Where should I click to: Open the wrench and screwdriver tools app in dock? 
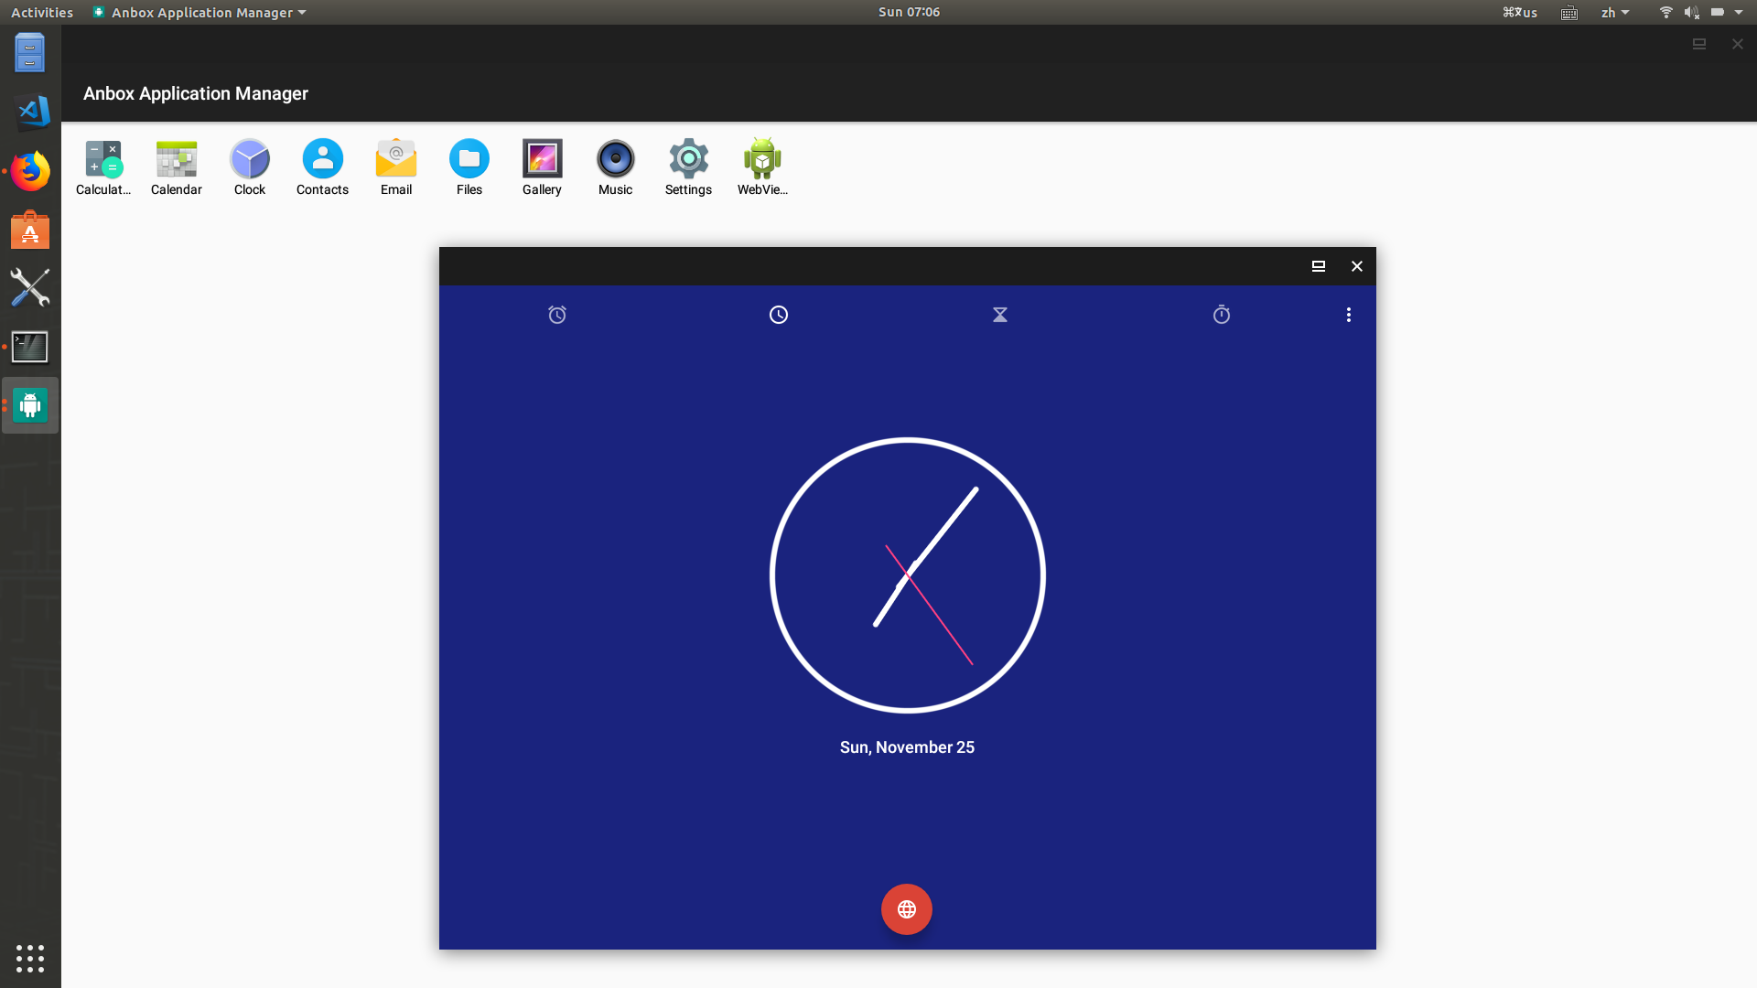pos(30,288)
